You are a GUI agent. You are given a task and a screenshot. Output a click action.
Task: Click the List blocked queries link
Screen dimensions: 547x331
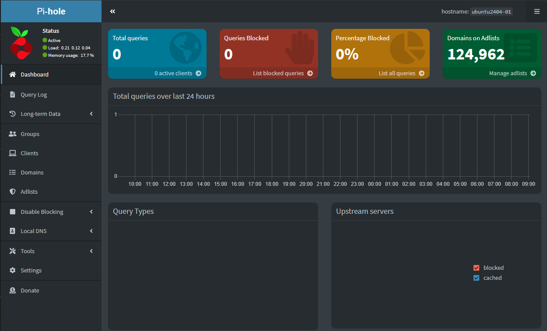[282, 73]
